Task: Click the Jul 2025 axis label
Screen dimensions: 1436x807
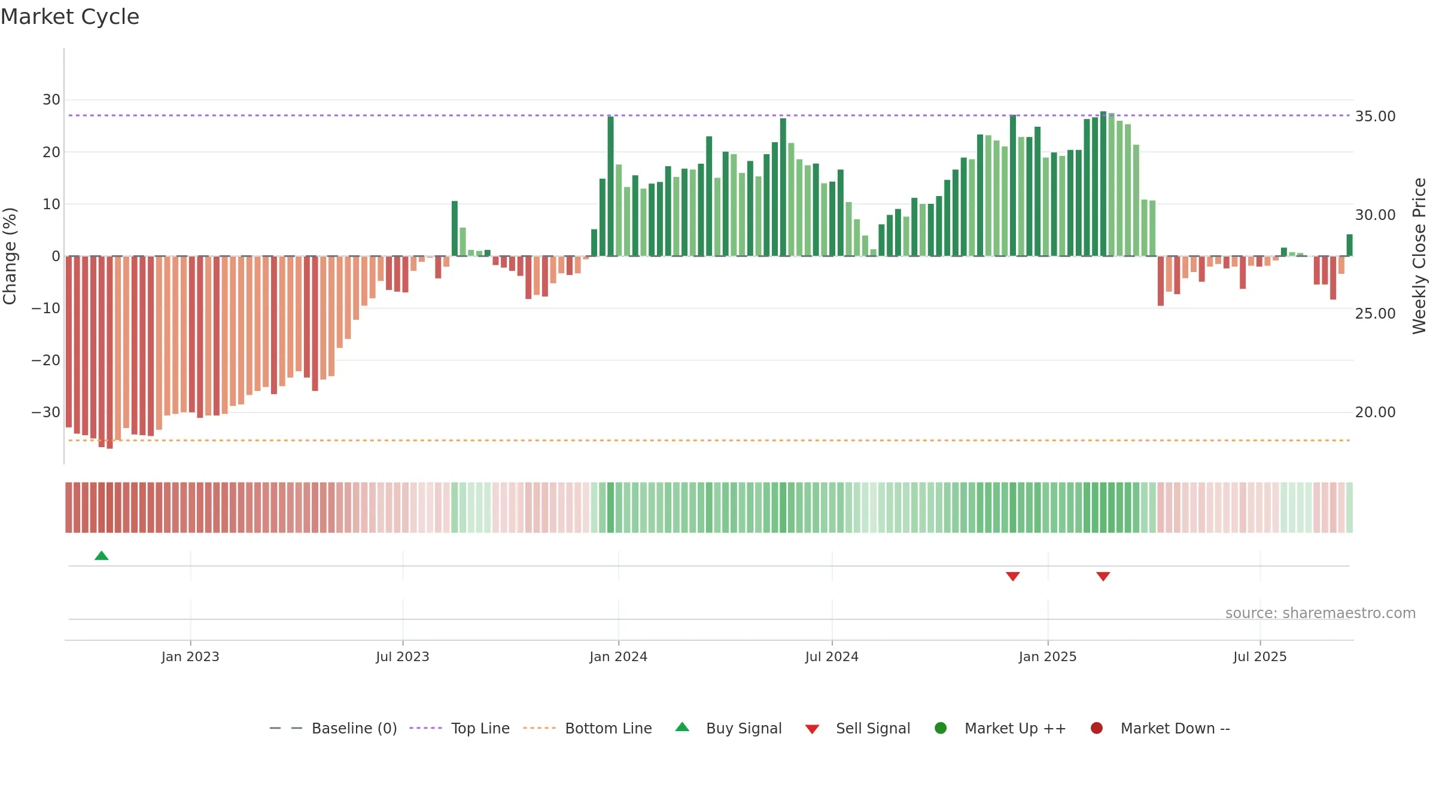Action: pos(1260,656)
